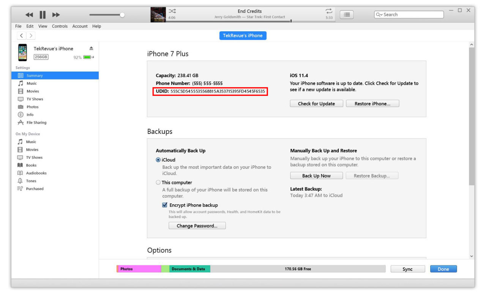Click Documents & Data storage segment

pyautogui.click(x=190, y=269)
